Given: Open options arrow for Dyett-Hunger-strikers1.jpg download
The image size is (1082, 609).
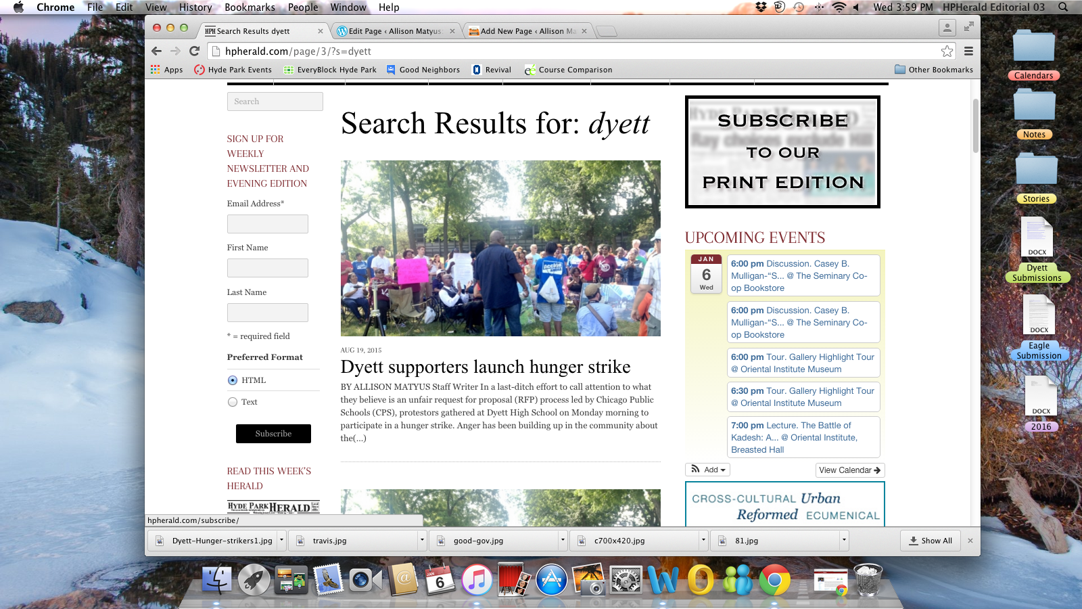Looking at the screenshot, I should [281, 540].
